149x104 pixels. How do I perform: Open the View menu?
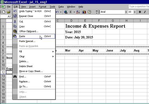coord(24,7)
